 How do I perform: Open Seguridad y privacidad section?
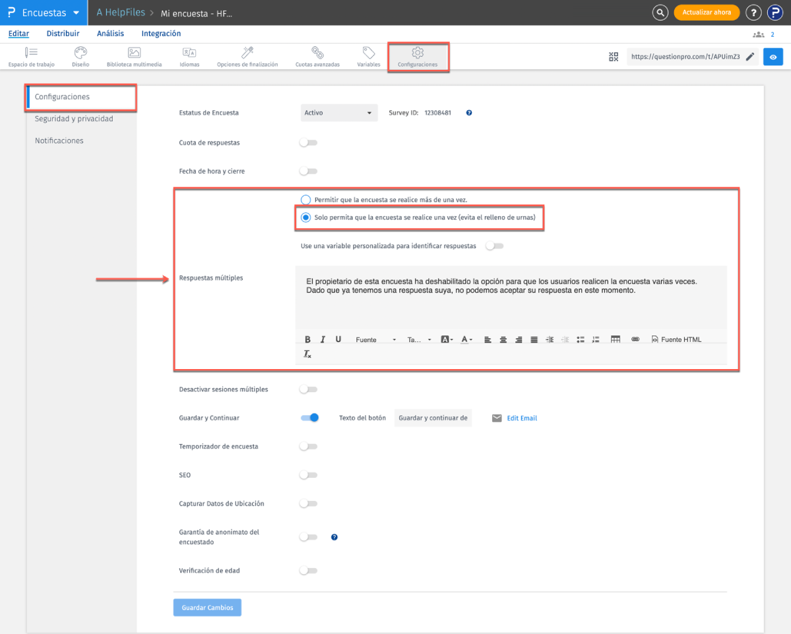pos(74,119)
